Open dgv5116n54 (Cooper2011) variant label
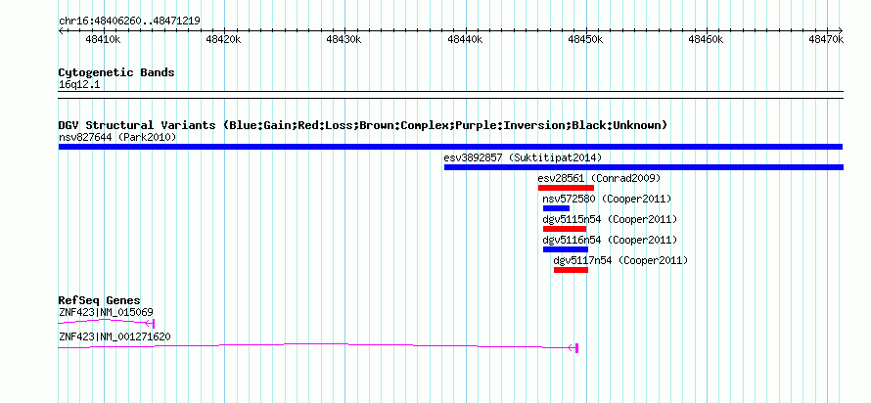 coord(610,240)
